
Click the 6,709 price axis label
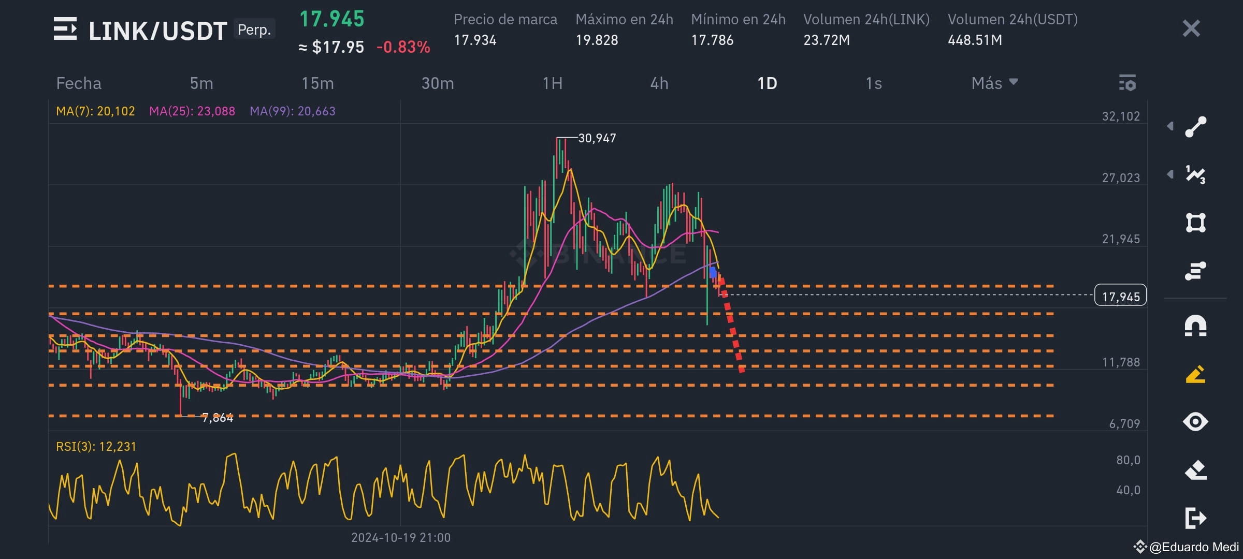coord(1124,424)
